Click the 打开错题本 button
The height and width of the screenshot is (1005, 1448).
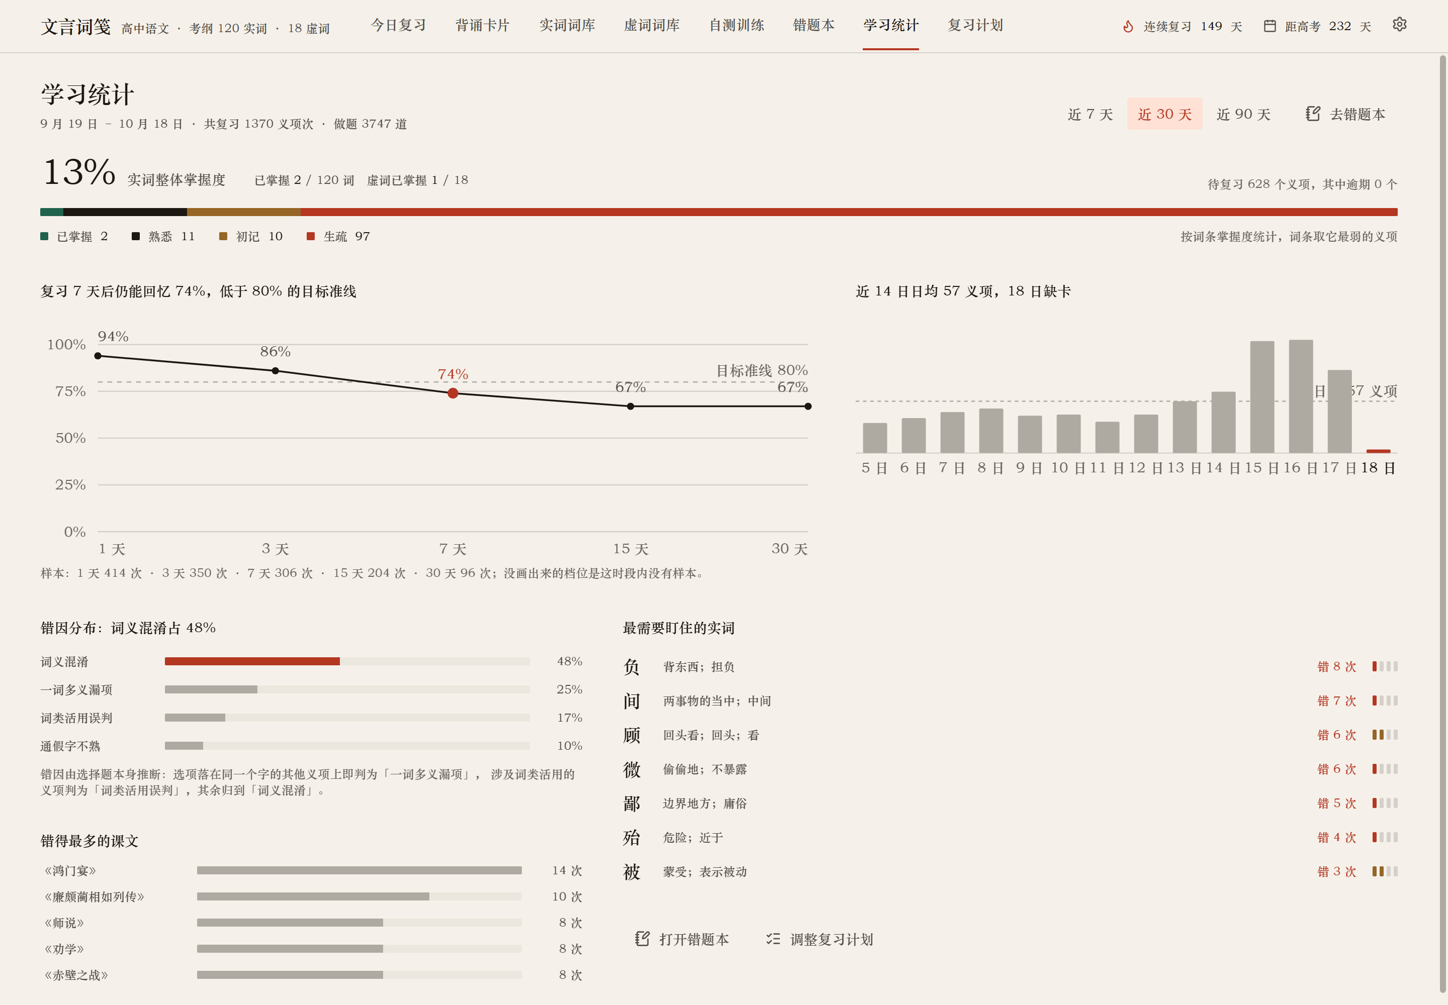point(682,939)
